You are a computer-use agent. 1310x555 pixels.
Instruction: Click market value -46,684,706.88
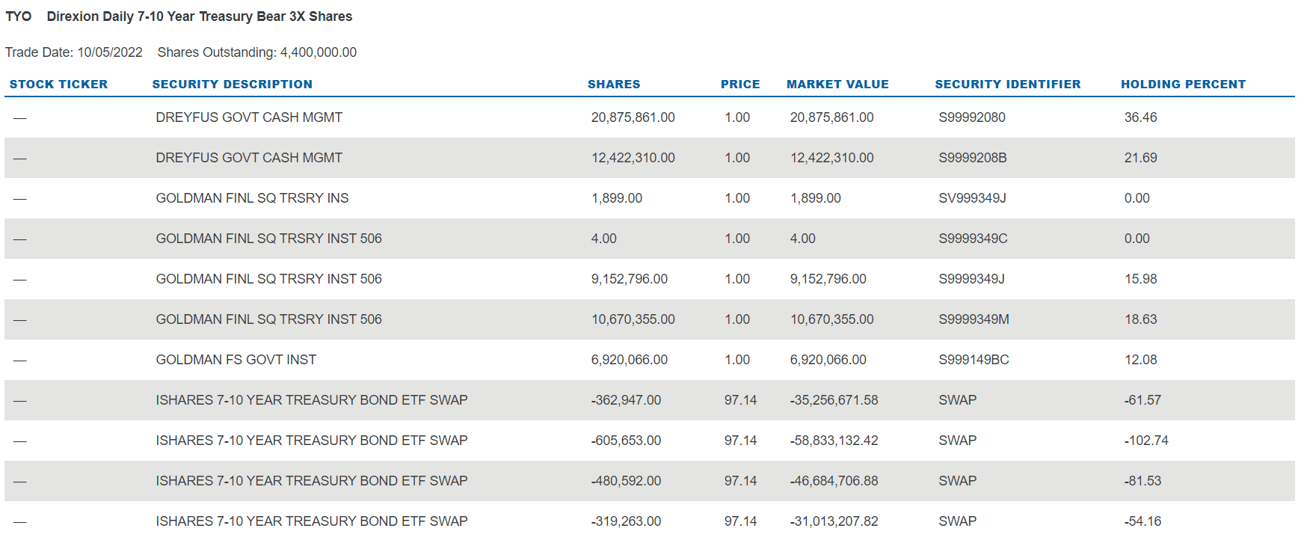click(x=834, y=481)
